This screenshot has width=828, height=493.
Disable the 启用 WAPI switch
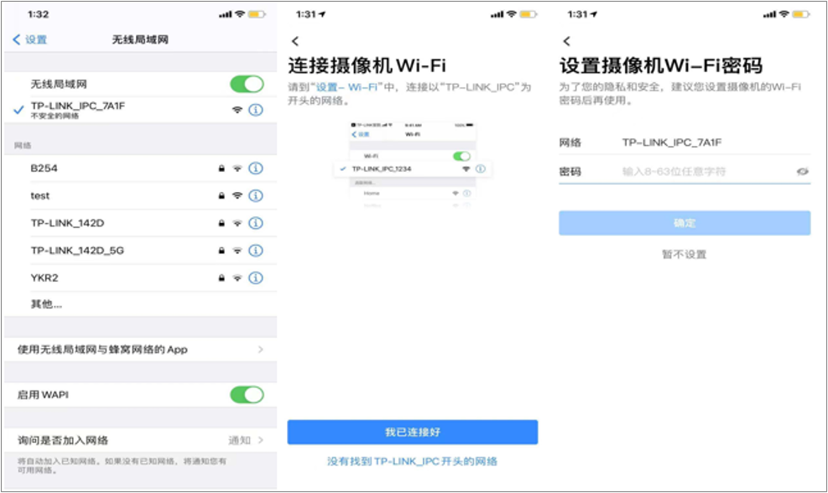click(x=247, y=394)
